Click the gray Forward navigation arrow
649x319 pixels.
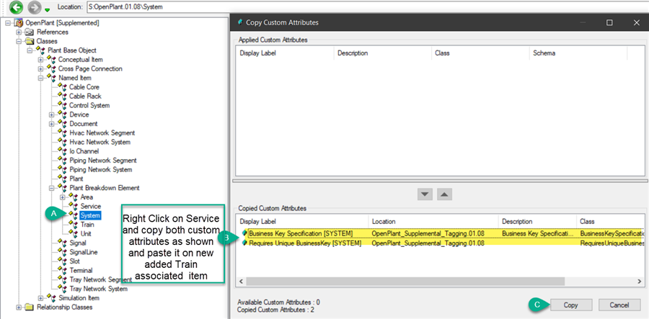click(34, 6)
